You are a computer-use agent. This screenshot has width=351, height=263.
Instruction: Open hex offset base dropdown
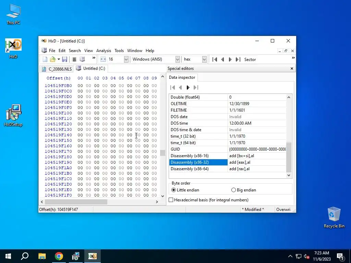click(x=204, y=59)
